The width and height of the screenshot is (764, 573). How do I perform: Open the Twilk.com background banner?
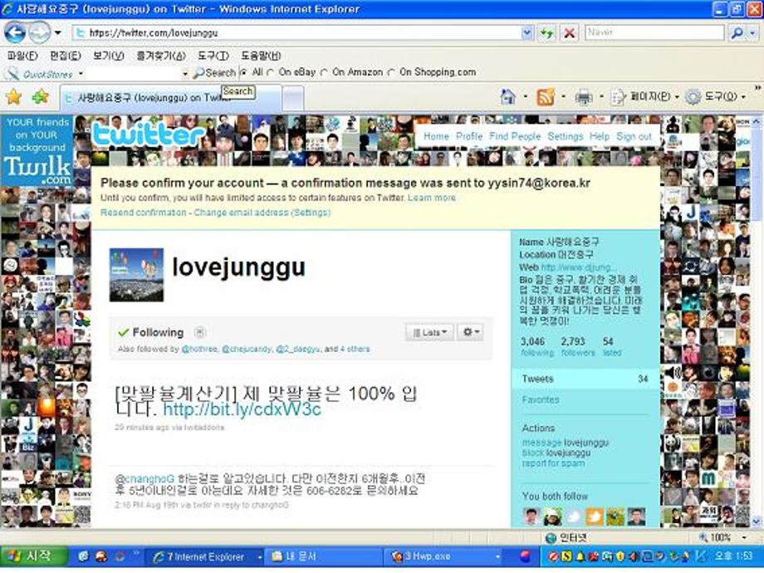[x=37, y=150]
